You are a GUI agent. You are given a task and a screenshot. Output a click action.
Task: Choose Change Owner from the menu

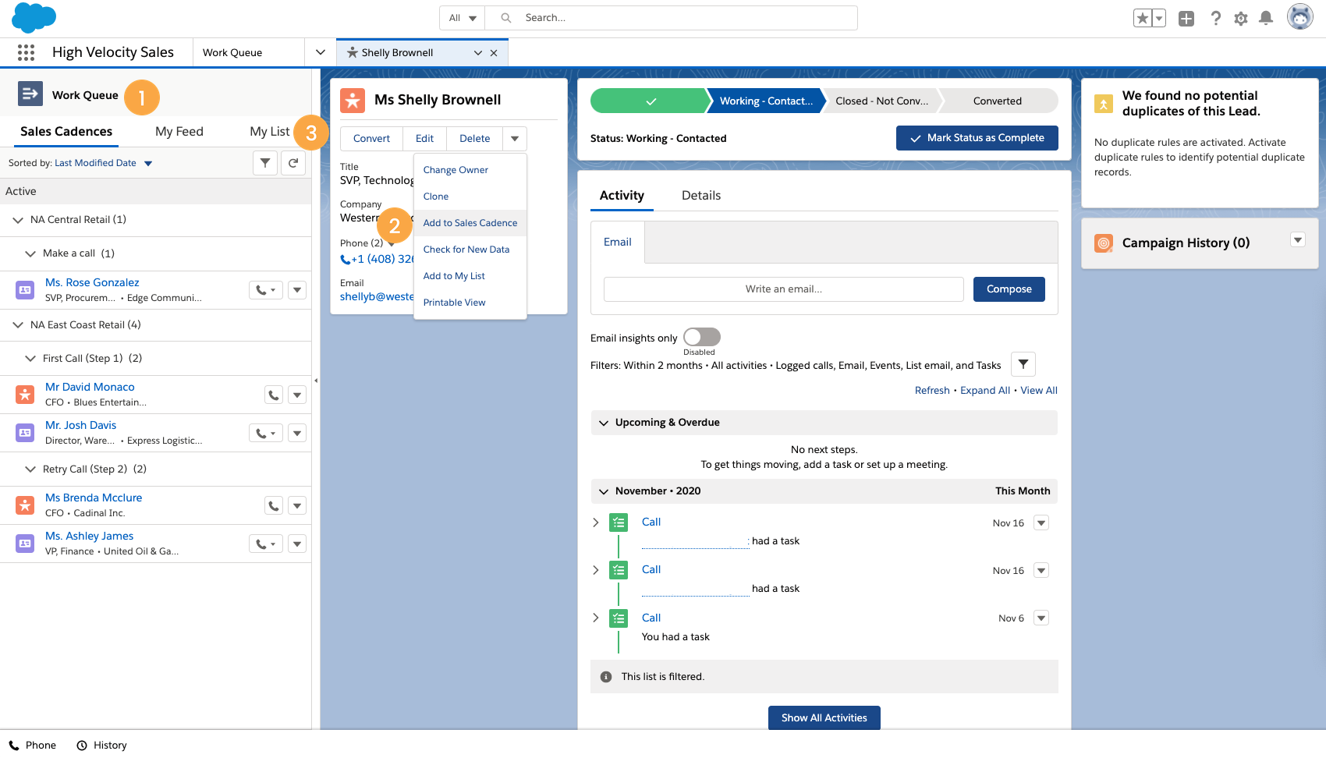pyautogui.click(x=470, y=170)
